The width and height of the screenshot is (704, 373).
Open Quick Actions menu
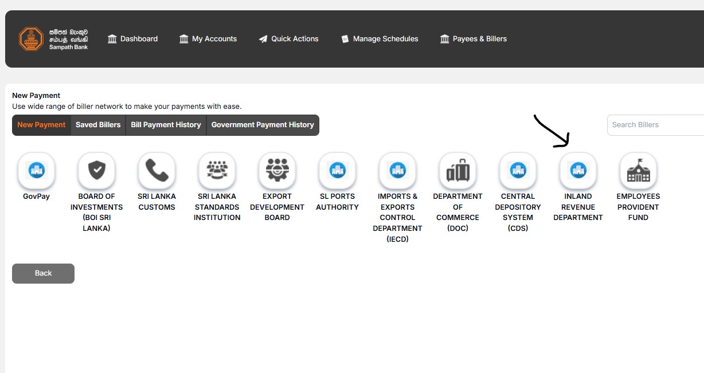click(288, 39)
